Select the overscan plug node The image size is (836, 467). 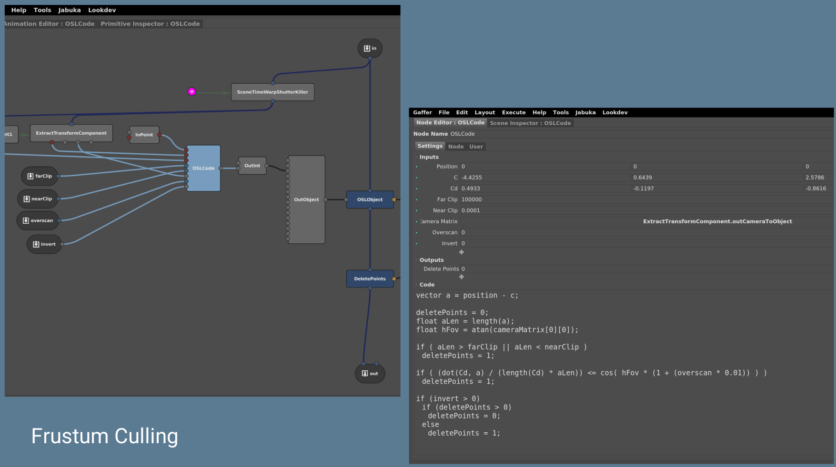38,220
